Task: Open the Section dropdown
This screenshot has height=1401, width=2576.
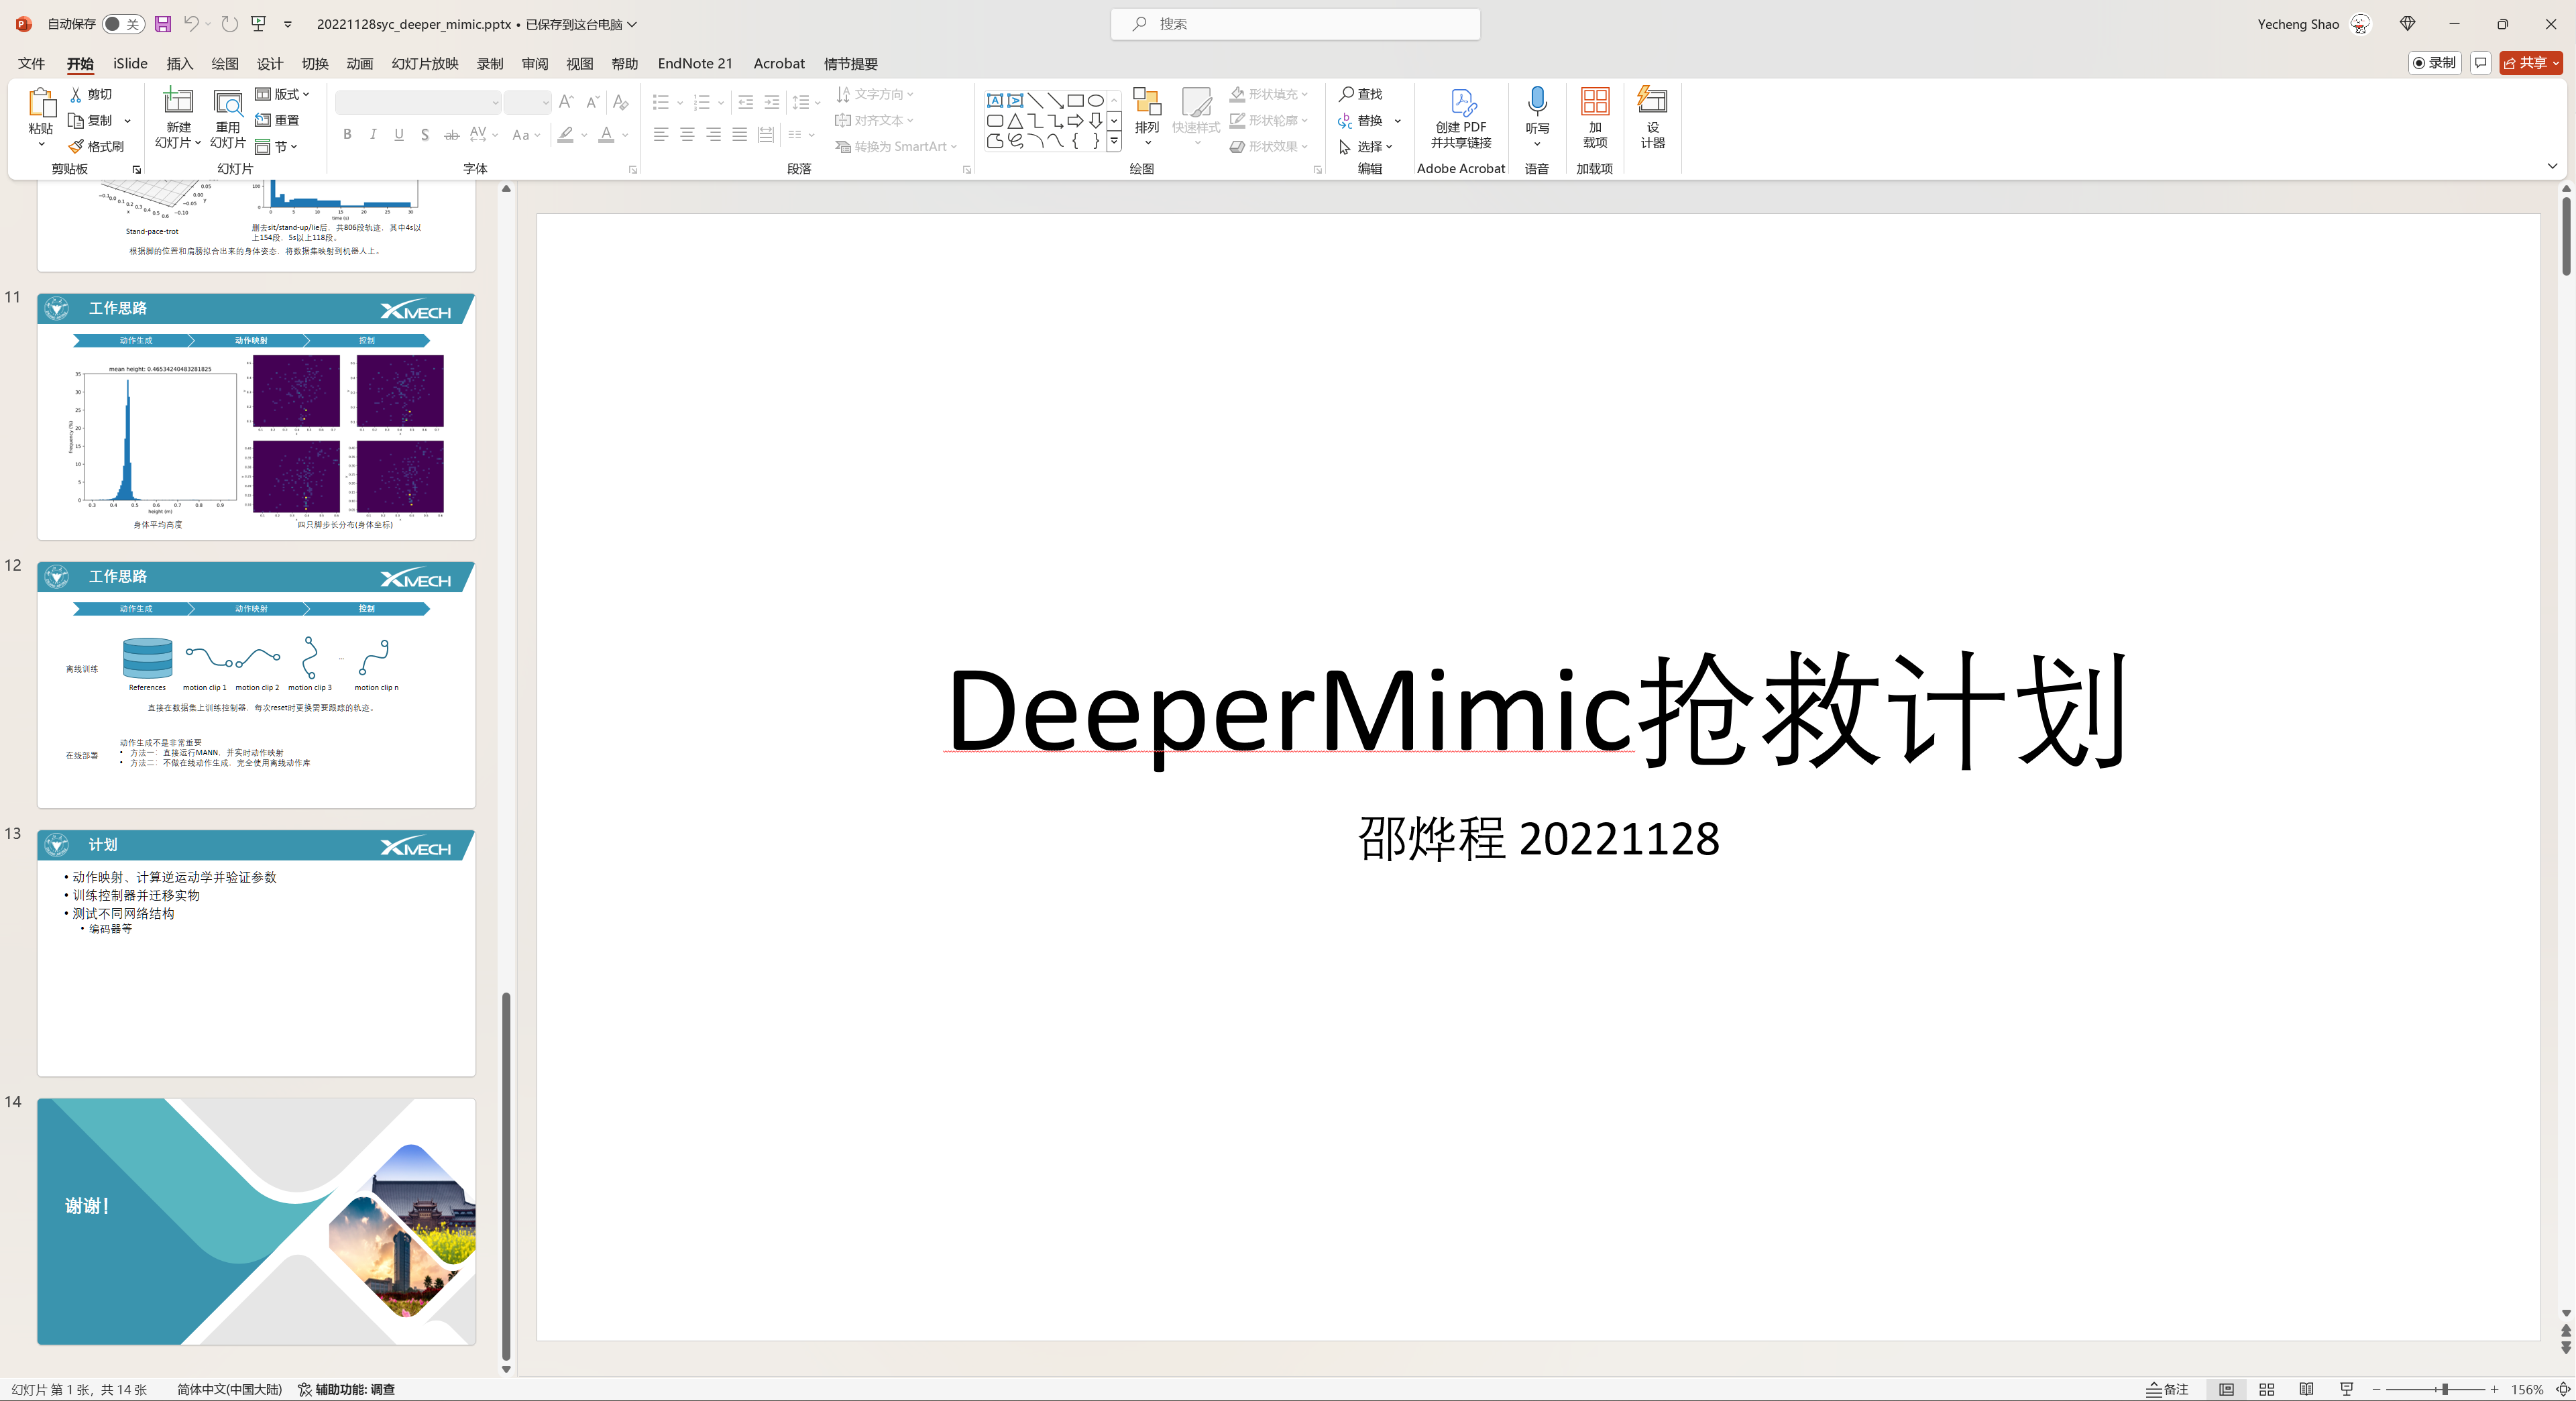Action: point(277,146)
